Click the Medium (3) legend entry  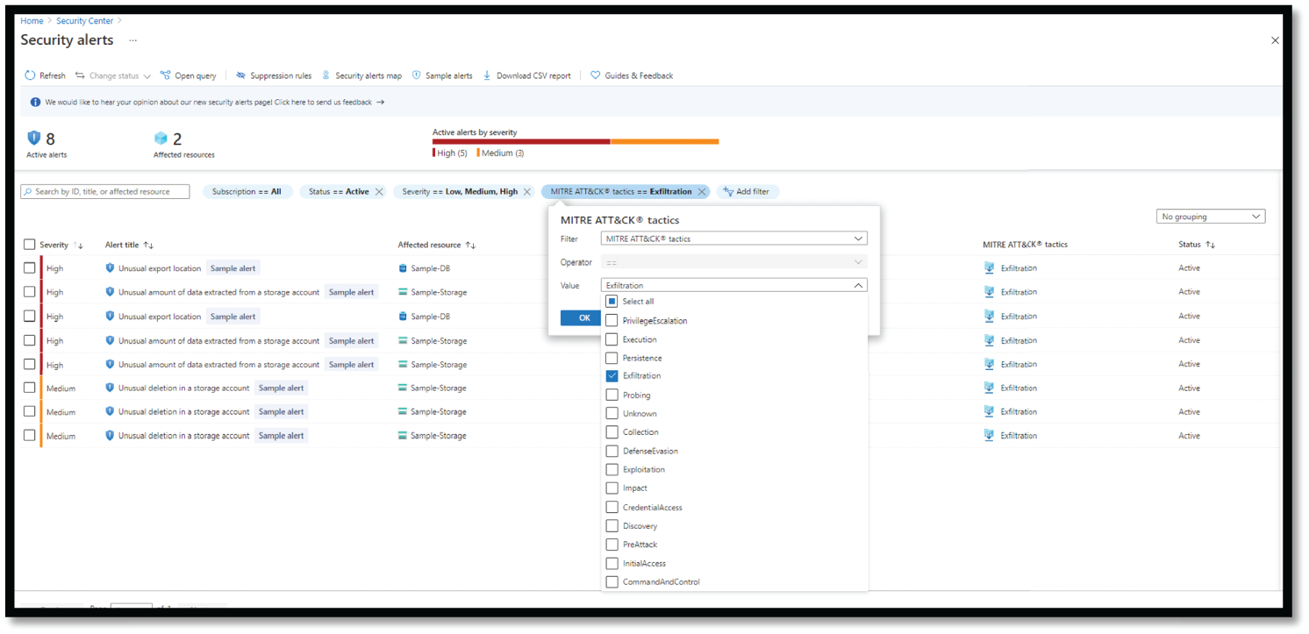tap(501, 153)
